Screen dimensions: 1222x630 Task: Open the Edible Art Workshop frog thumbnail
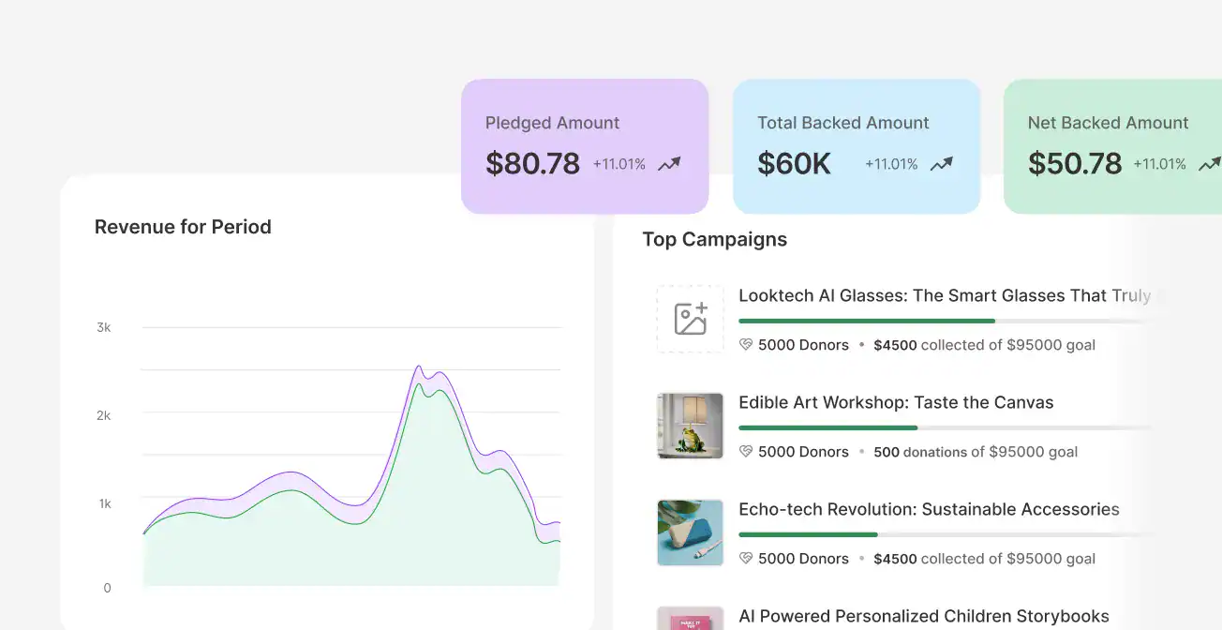pyautogui.click(x=690, y=426)
